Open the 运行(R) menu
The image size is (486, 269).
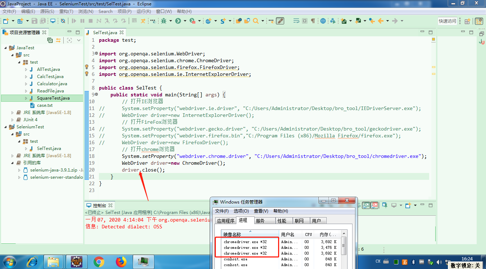[144, 12]
